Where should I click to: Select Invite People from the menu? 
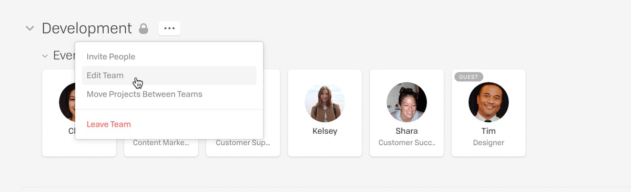coord(111,57)
